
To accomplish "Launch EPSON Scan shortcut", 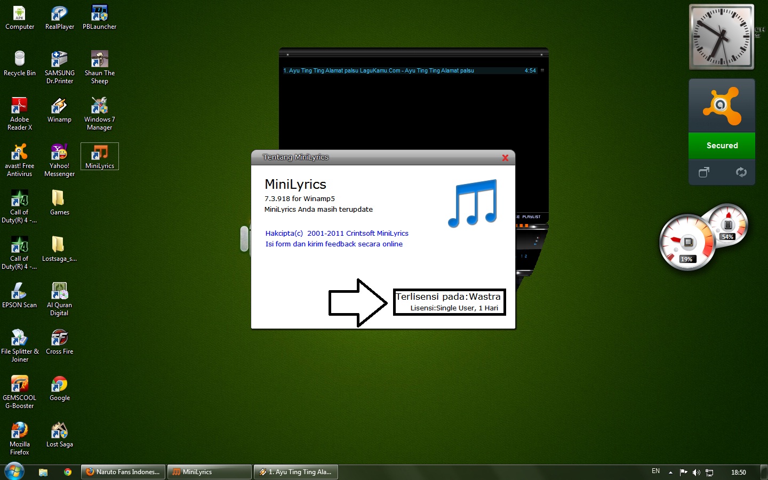I will [20, 296].
